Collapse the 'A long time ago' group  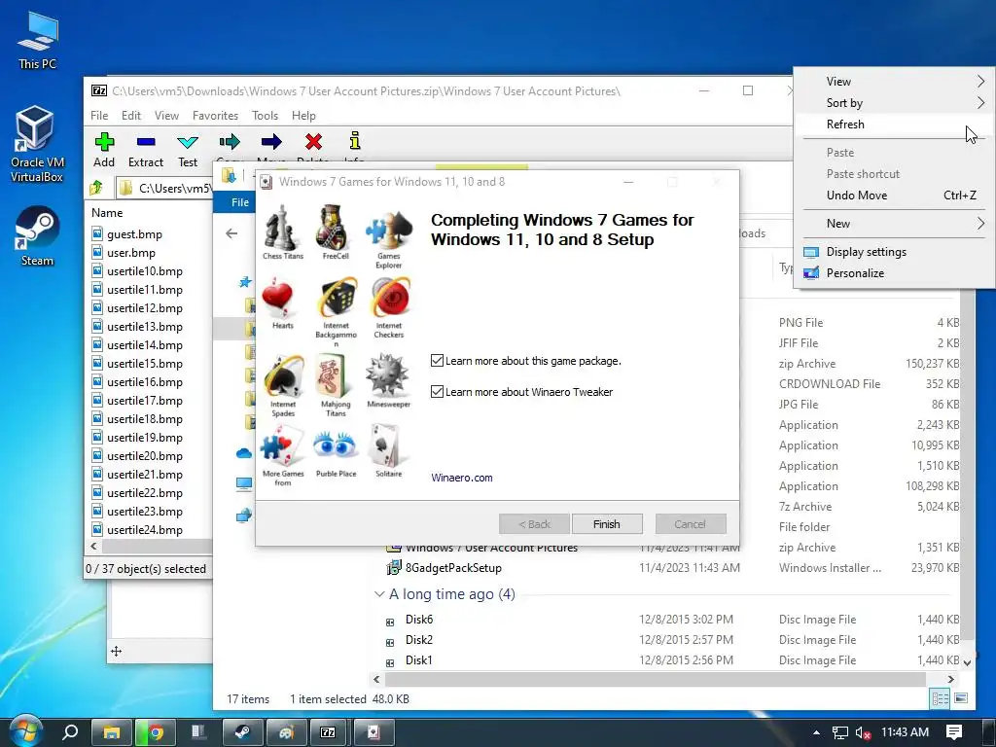[x=379, y=594]
